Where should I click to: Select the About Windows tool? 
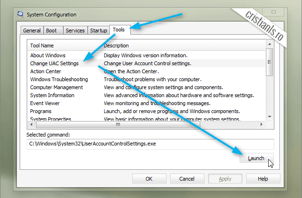(48, 55)
